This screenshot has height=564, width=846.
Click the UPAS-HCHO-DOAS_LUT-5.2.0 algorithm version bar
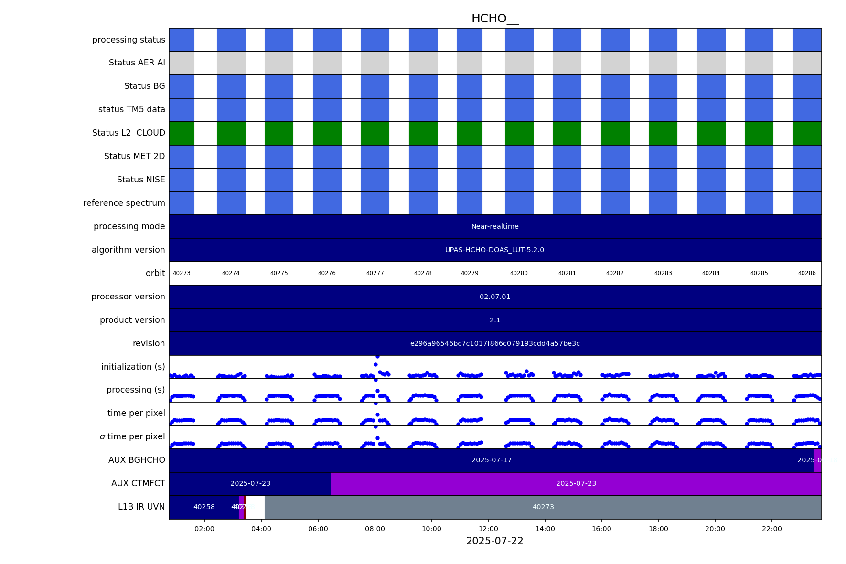coord(494,250)
